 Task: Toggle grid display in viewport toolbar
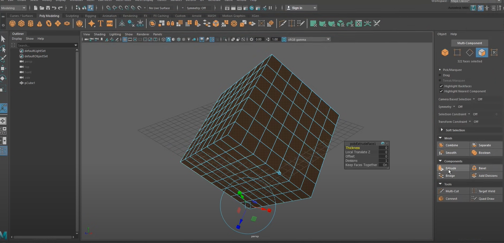pos(125,39)
